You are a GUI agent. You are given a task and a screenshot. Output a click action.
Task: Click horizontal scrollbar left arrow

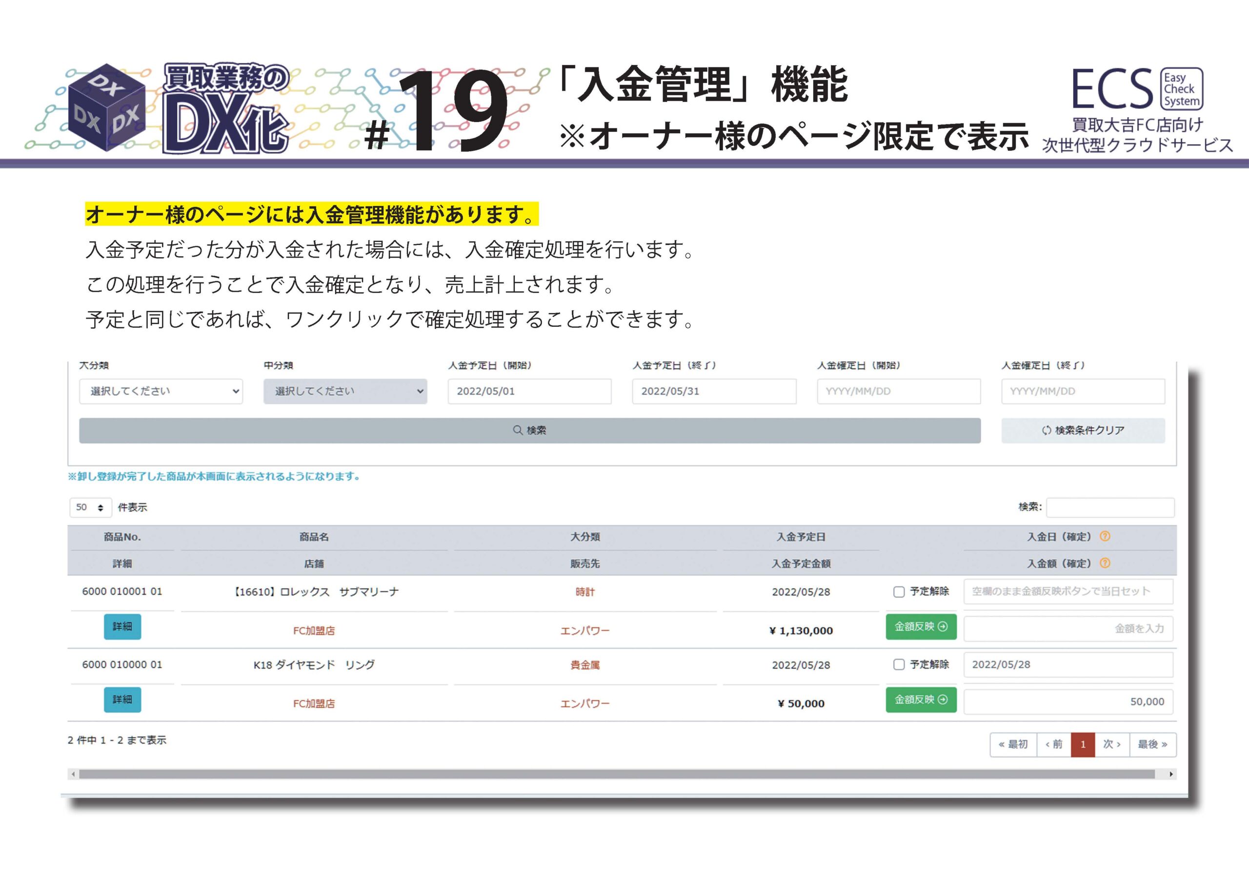[x=74, y=774]
